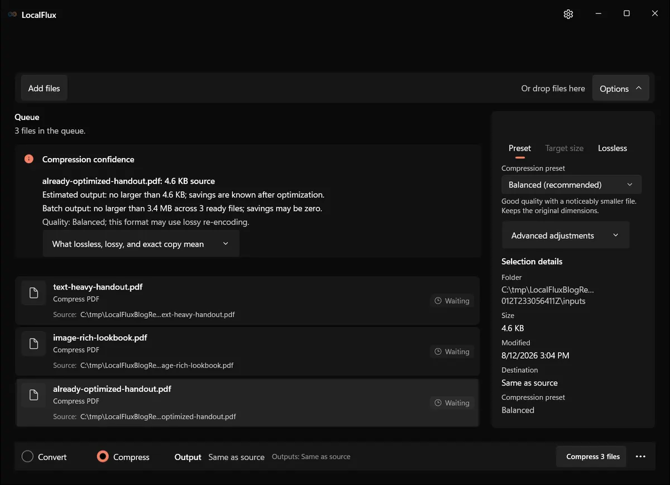Open the three-dot more actions menu

pos(640,457)
